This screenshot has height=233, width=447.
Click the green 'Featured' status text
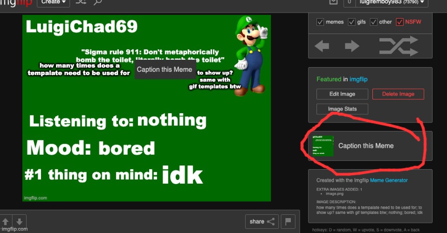pos(329,79)
